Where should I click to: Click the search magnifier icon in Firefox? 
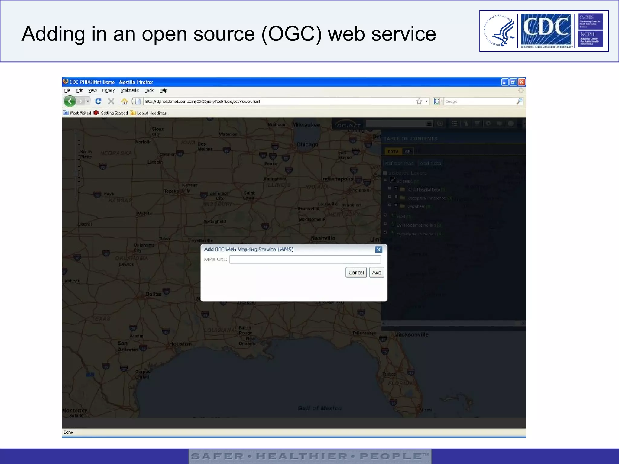click(x=519, y=101)
